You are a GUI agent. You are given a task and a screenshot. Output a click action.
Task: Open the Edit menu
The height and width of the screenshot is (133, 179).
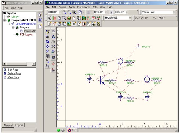coord(54,7)
